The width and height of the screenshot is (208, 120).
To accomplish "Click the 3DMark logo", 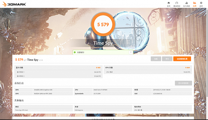I will point(14,4).
